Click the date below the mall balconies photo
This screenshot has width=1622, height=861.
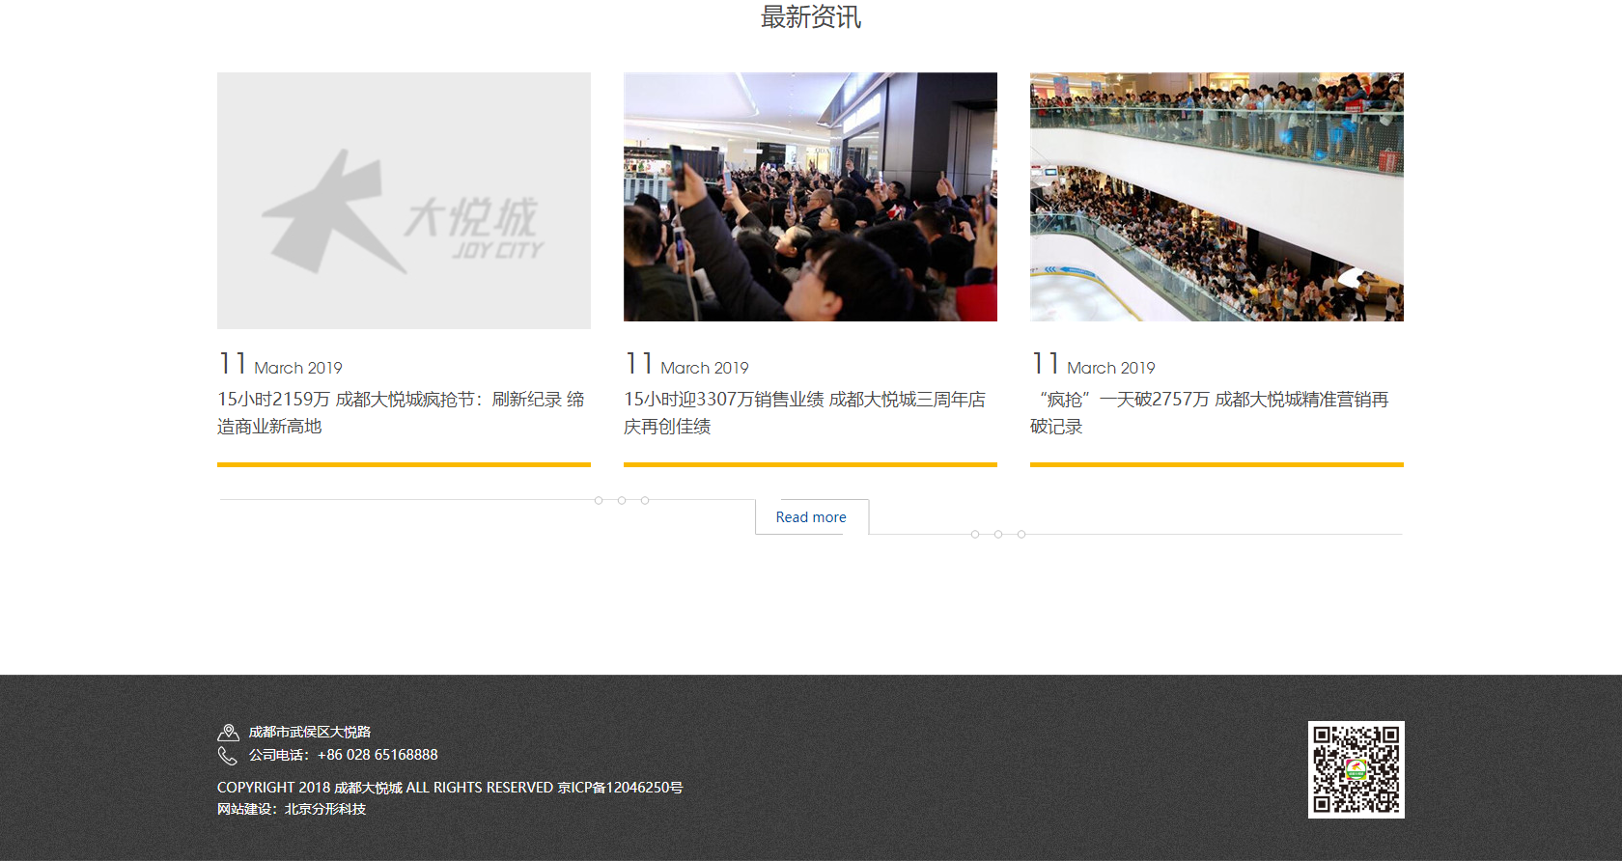[1093, 366]
